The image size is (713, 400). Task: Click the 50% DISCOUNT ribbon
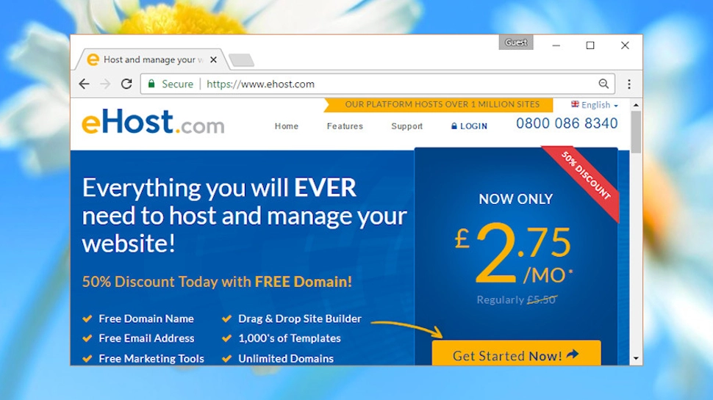tap(584, 179)
